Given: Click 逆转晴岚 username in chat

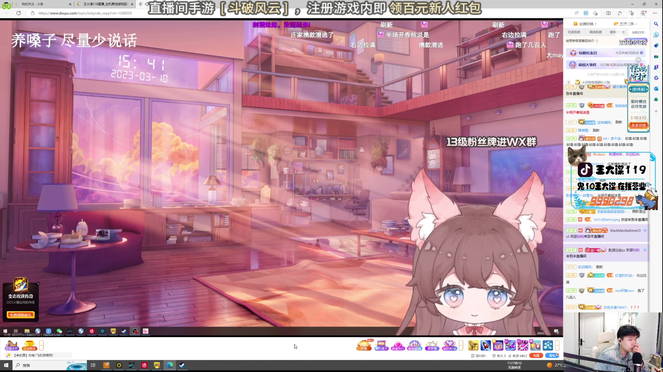Looking at the screenshot, I should pyautogui.click(x=604, y=122).
